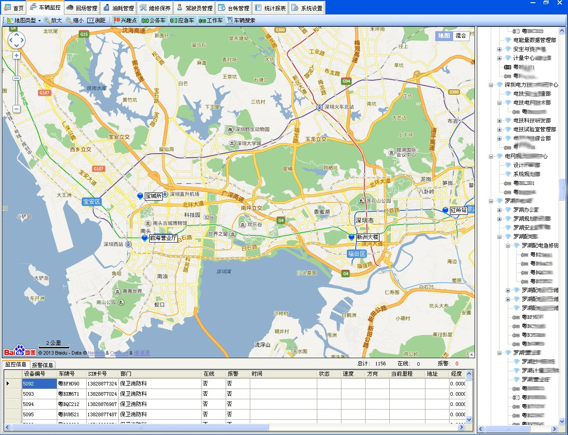
Task: Click the map zoom-in plus button
Action: pos(17,56)
